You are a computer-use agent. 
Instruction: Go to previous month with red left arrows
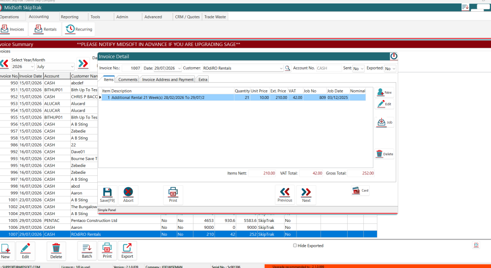click(4, 63)
